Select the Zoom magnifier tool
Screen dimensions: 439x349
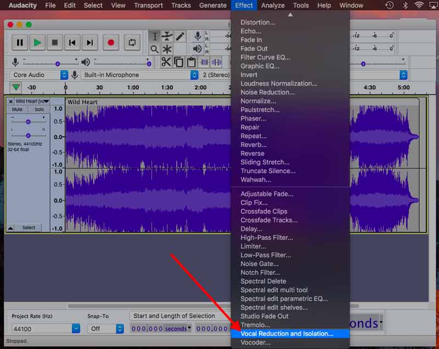pos(155,49)
